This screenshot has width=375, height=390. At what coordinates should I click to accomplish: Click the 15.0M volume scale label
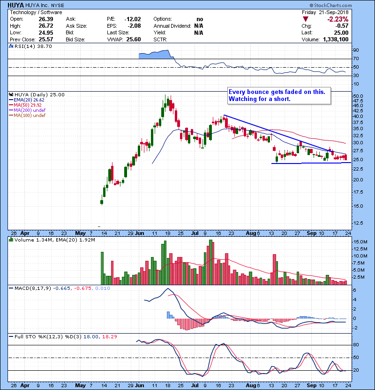[360, 242]
